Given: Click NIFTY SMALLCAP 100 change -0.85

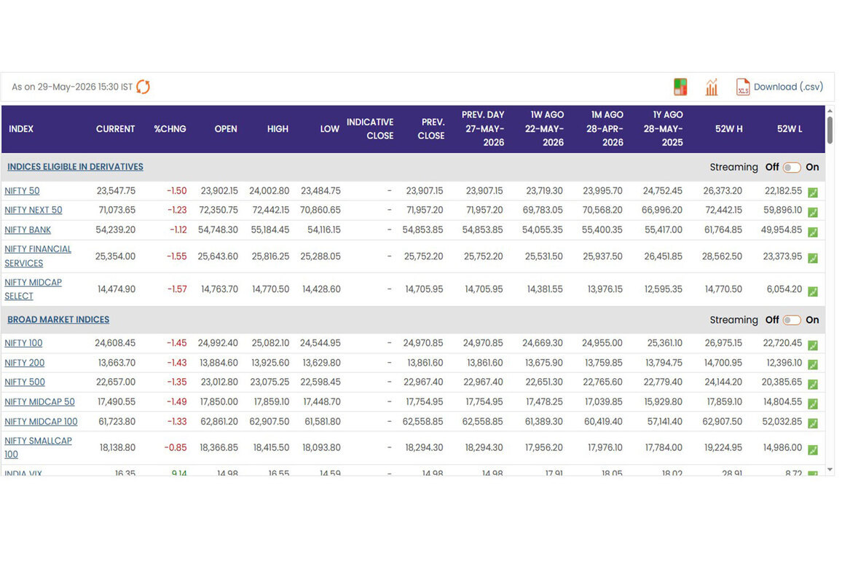Looking at the screenshot, I should [x=176, y=447].
